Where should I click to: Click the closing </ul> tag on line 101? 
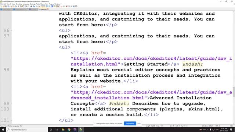66,120
